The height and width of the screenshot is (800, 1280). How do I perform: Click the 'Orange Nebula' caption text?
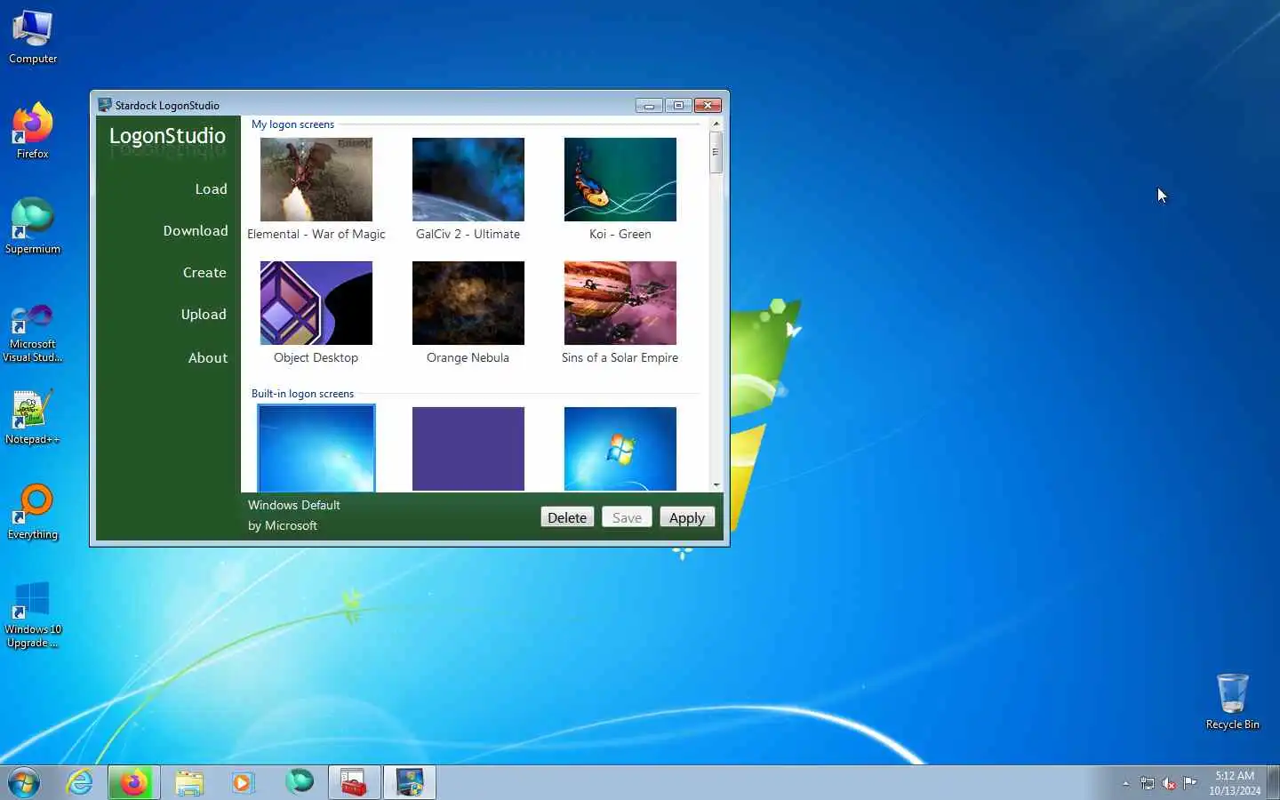(x=468, y=358)
